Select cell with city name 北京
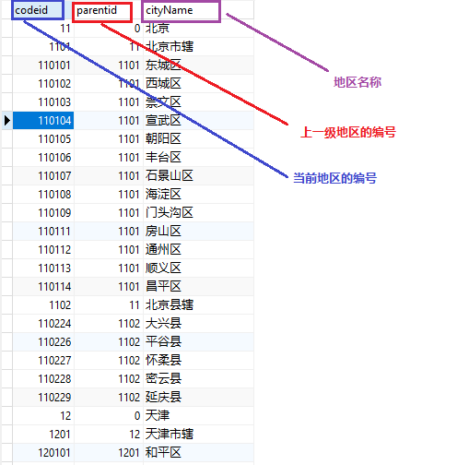This screenshot has width=457, height=465. 198,29
